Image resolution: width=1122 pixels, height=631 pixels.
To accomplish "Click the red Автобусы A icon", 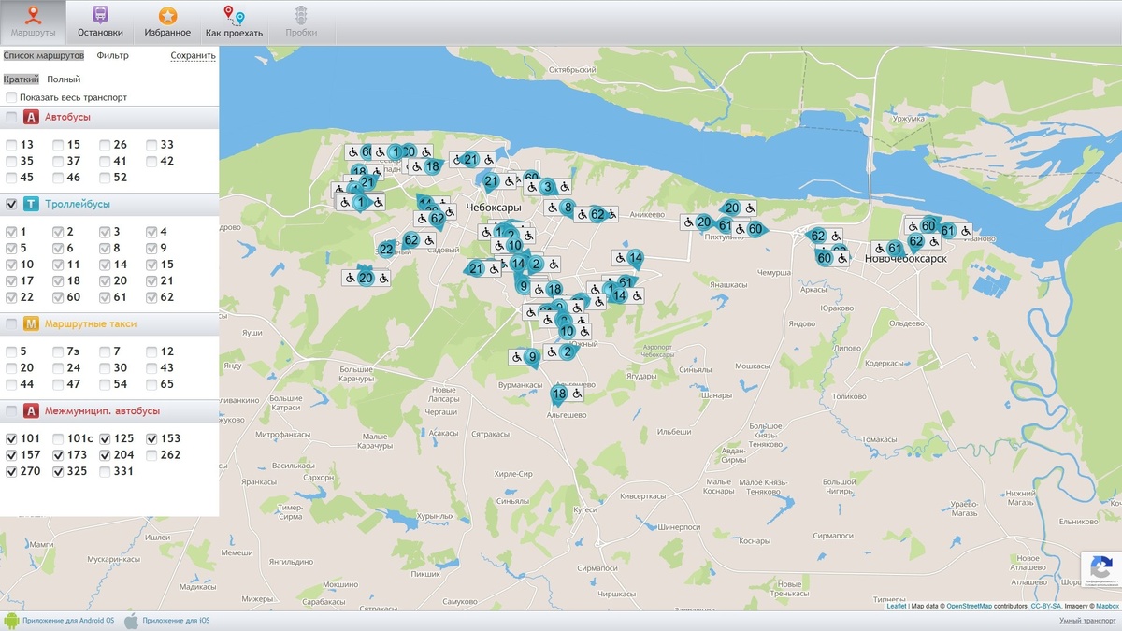I will pos(31,118).
